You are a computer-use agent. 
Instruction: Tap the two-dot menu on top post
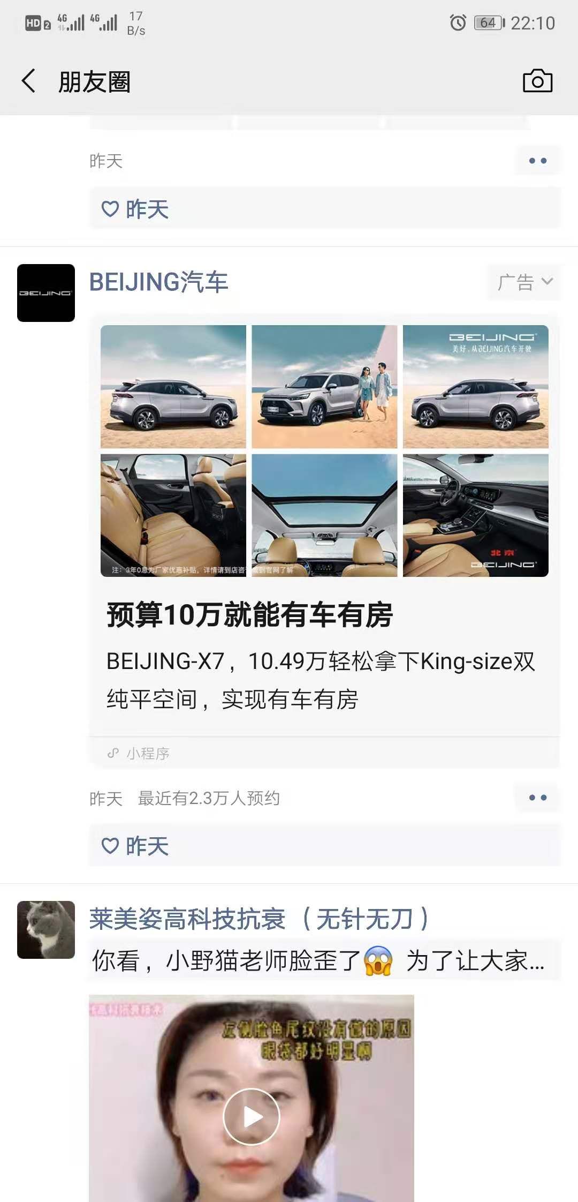click(x=538, y=161)
